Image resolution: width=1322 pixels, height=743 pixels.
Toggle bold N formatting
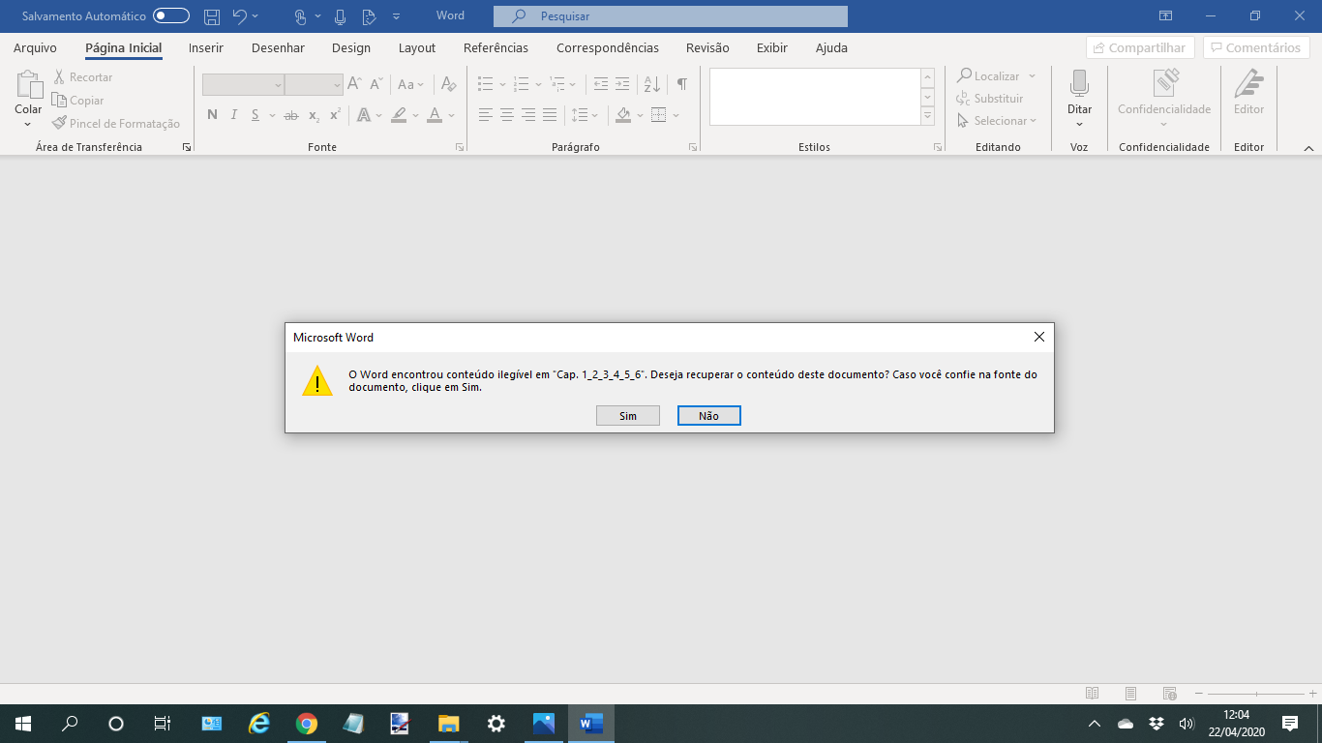(x=212, y=115)
